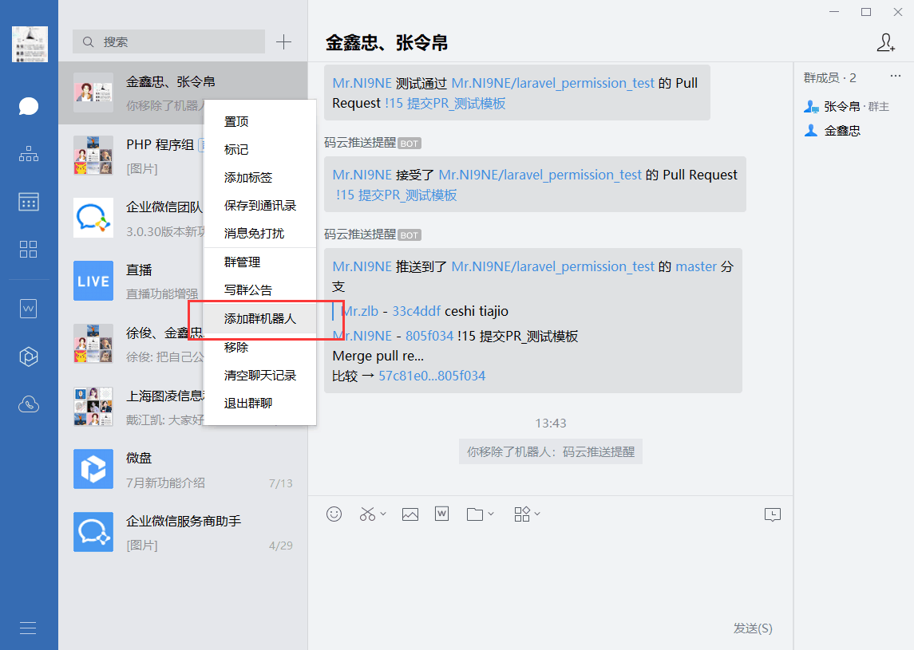Open the group members more options ellipsis
This screenshot has width=914, height=650.
coord(895,77)
